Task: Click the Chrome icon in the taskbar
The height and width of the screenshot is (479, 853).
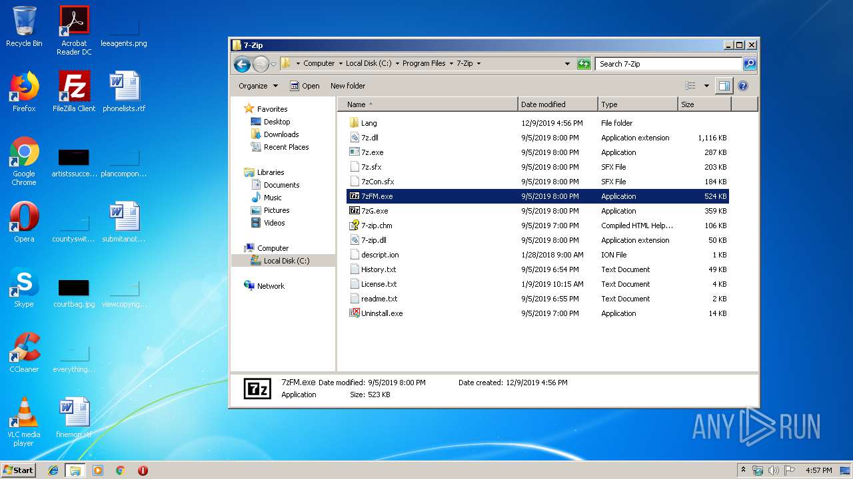Action: pyautogui.click(x=120, y=470)
